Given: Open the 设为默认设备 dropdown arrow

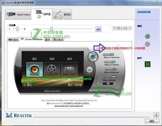Looking at the screenshot, I should [130, 28].
